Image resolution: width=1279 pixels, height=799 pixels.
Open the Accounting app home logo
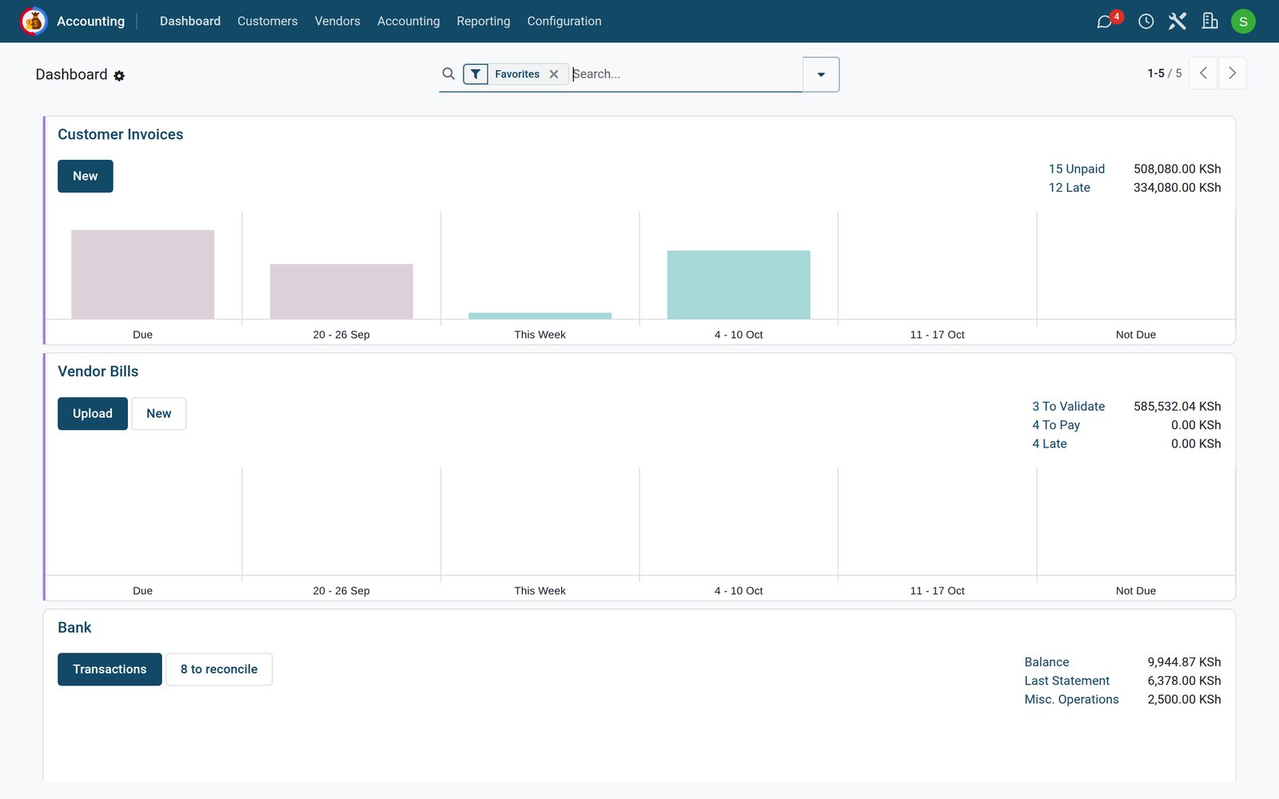[x=34, y=21]
